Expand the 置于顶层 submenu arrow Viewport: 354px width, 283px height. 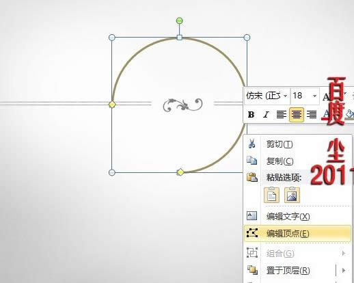344,270
